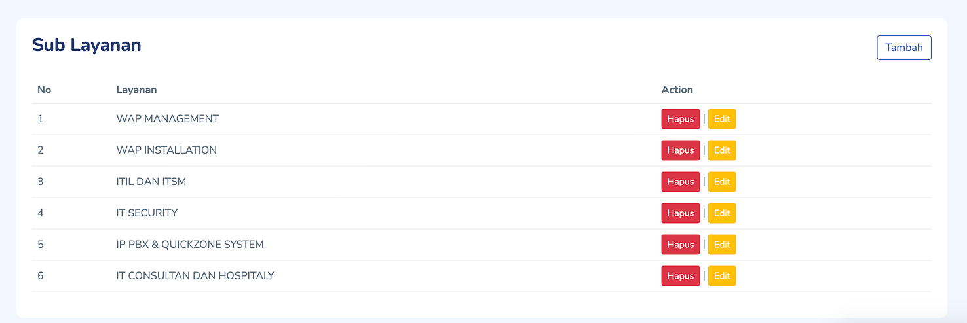Edit IT CONSULTAN DAN HOSPITALY entry

(721, 276)
